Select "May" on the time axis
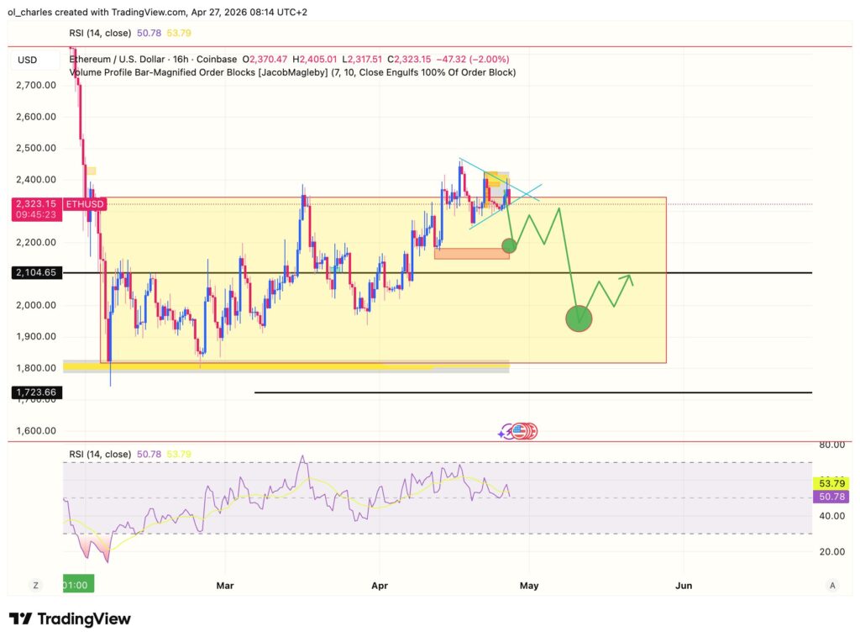The width and height of the screenshot is (860, 642). click(529, 585)
